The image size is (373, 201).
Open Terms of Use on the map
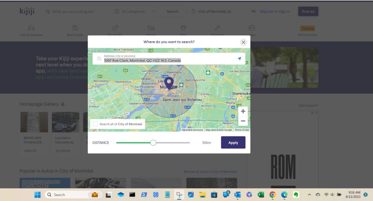(x=242, y=130)
